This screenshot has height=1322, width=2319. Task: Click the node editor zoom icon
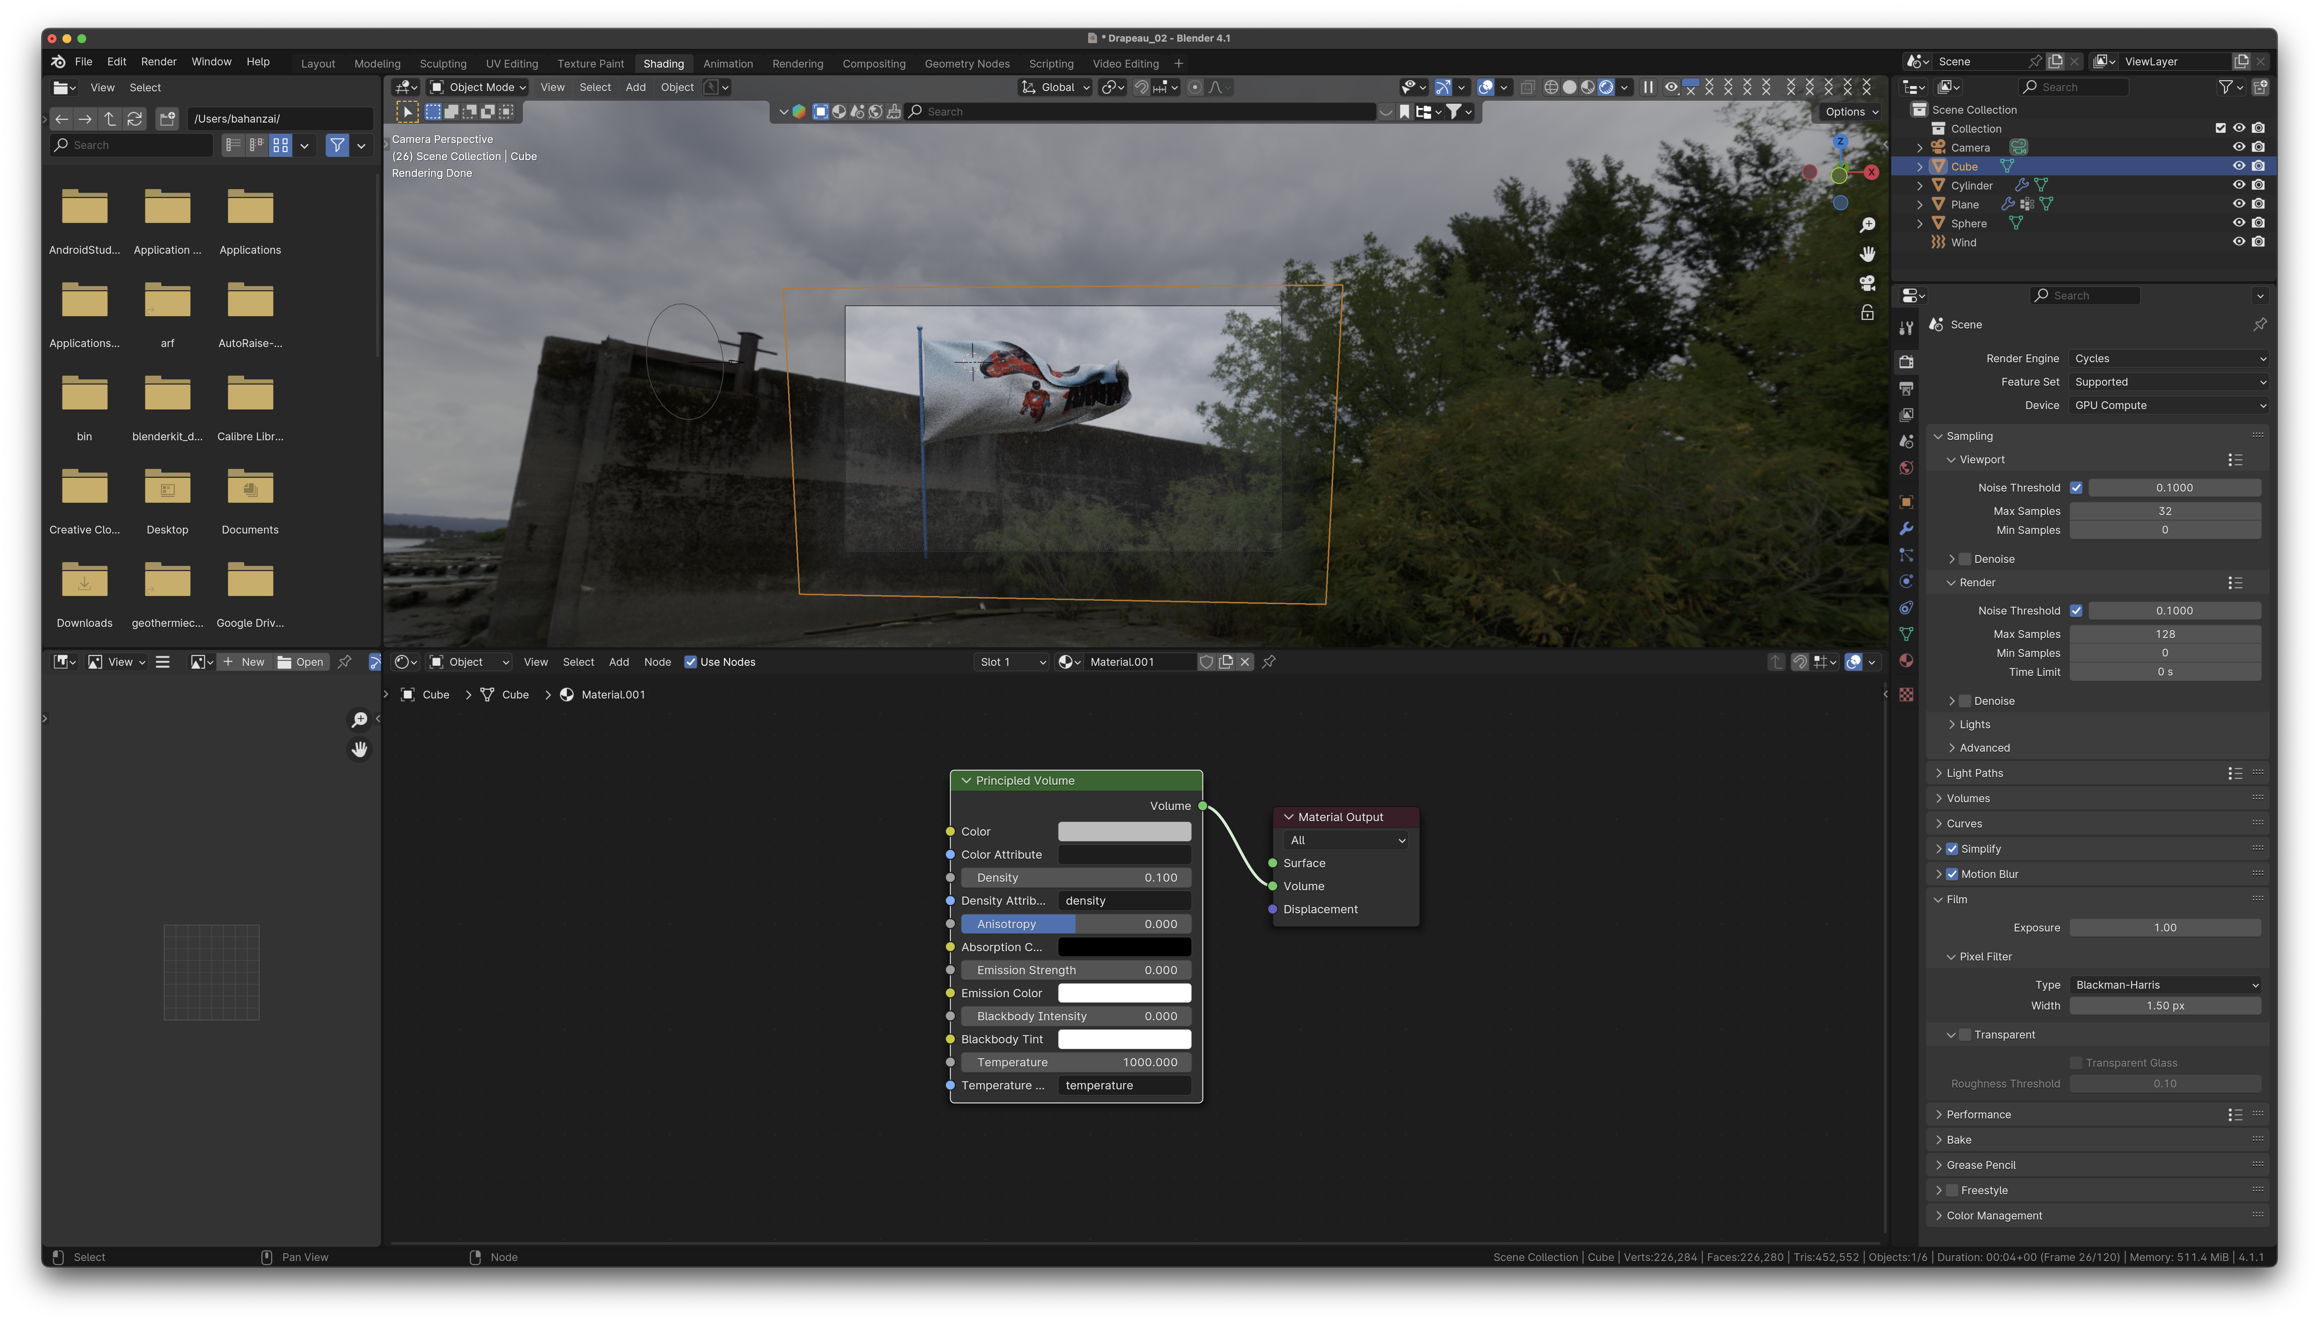[x=360, y=720]
